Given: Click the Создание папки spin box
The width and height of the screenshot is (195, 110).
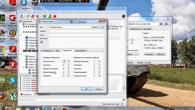Looking at the screenshot, I should 97,76.
